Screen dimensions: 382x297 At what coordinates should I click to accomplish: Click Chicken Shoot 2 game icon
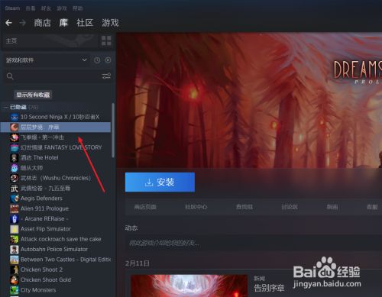click(15, 270)
